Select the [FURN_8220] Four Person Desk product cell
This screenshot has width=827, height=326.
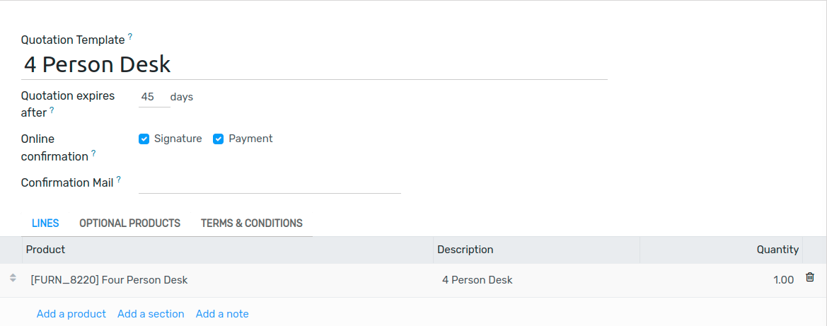click(x=109, y=280)
